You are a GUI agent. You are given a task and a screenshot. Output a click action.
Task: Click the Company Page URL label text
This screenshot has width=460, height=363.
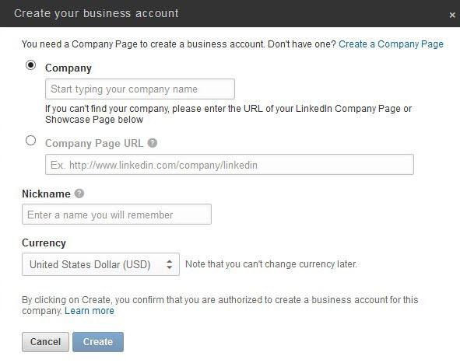(x=94, y=143)
